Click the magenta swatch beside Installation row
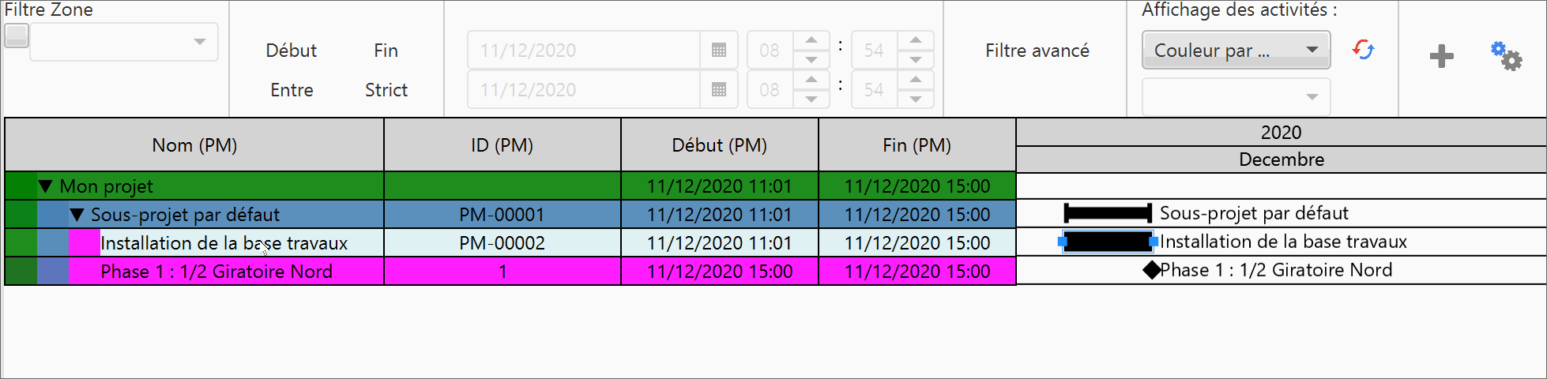 point(85,243)
